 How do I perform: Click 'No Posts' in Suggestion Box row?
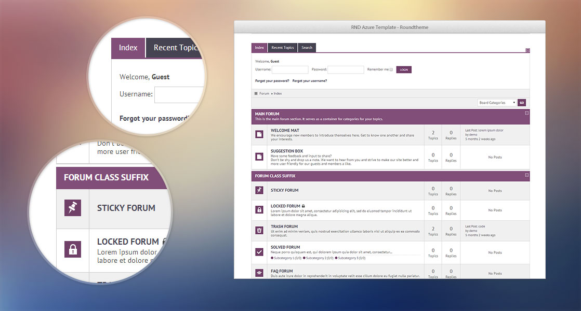tap(495, 157)
